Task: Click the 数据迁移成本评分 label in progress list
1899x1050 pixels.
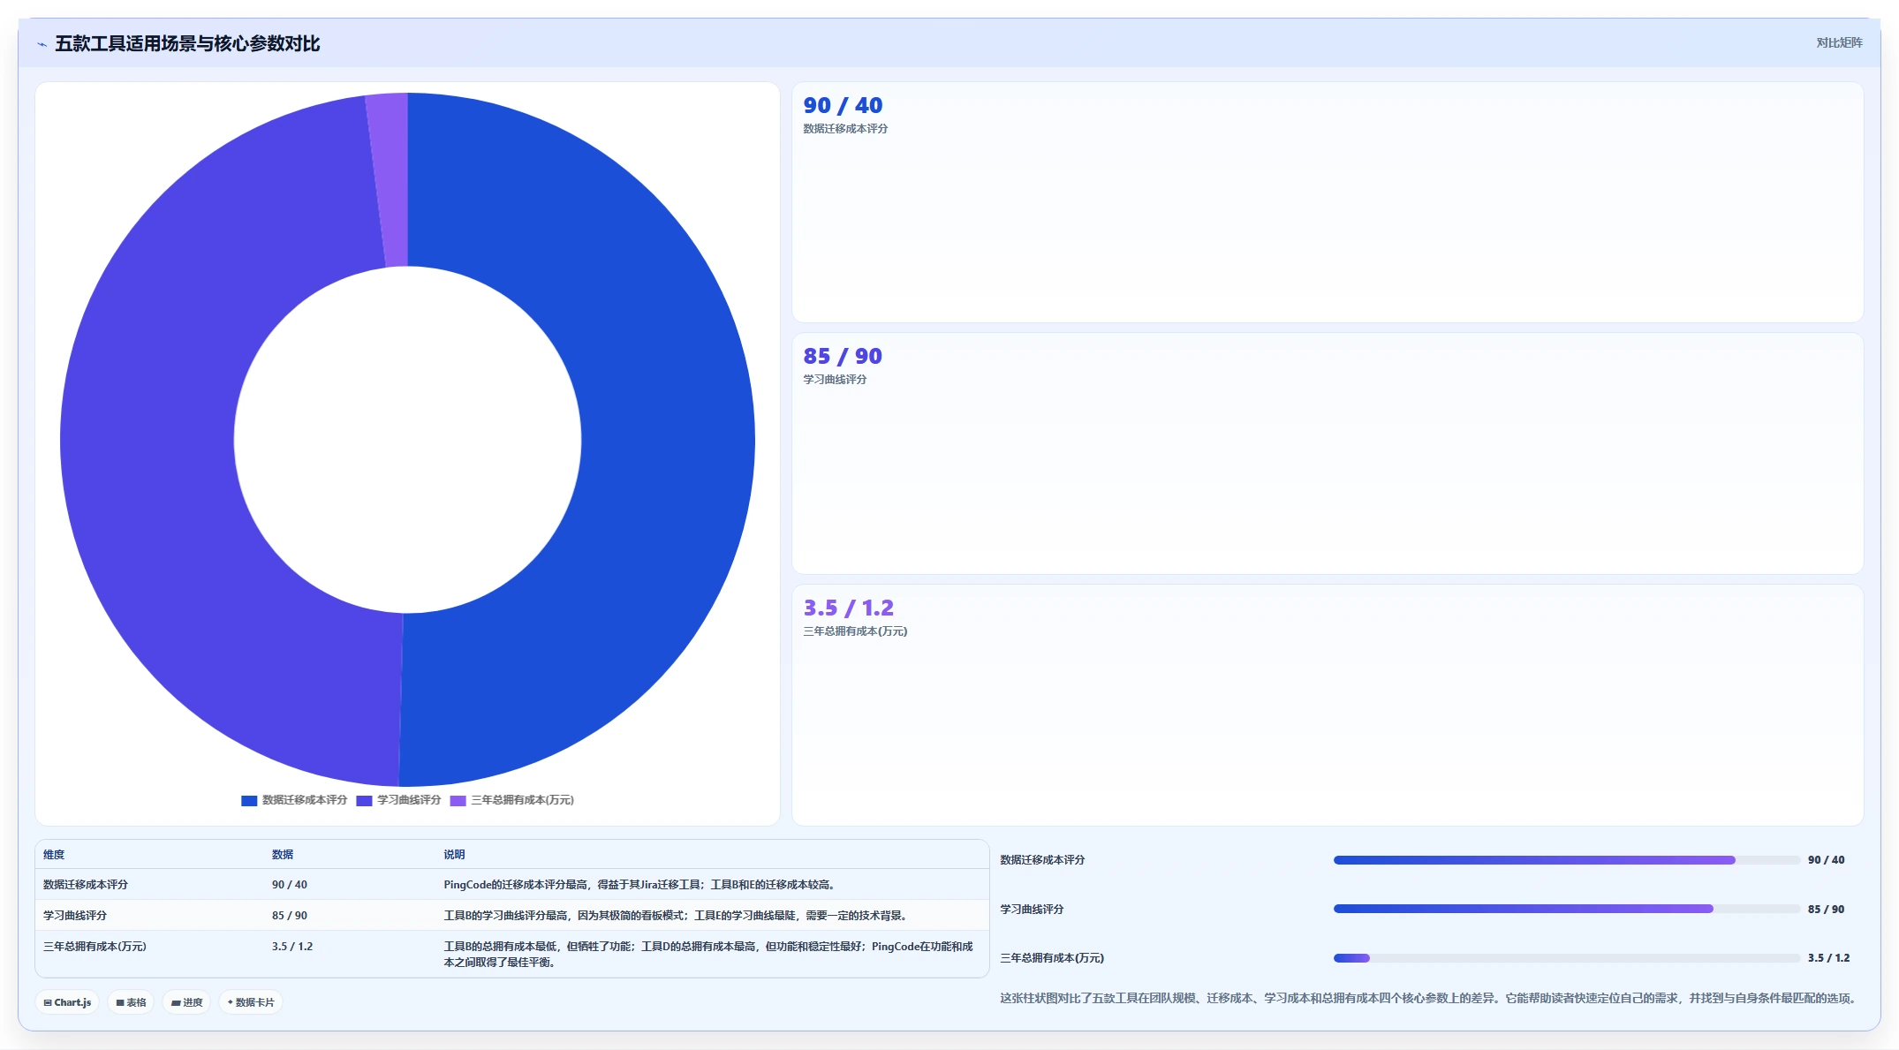Action: [1042, 860]
